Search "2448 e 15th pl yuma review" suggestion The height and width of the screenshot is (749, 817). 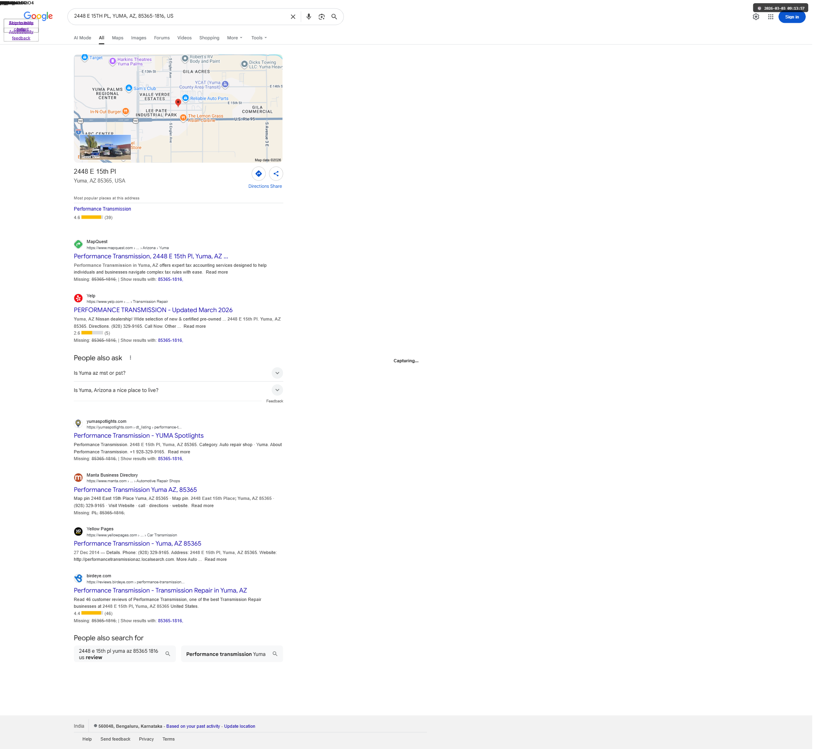[125, 658]
